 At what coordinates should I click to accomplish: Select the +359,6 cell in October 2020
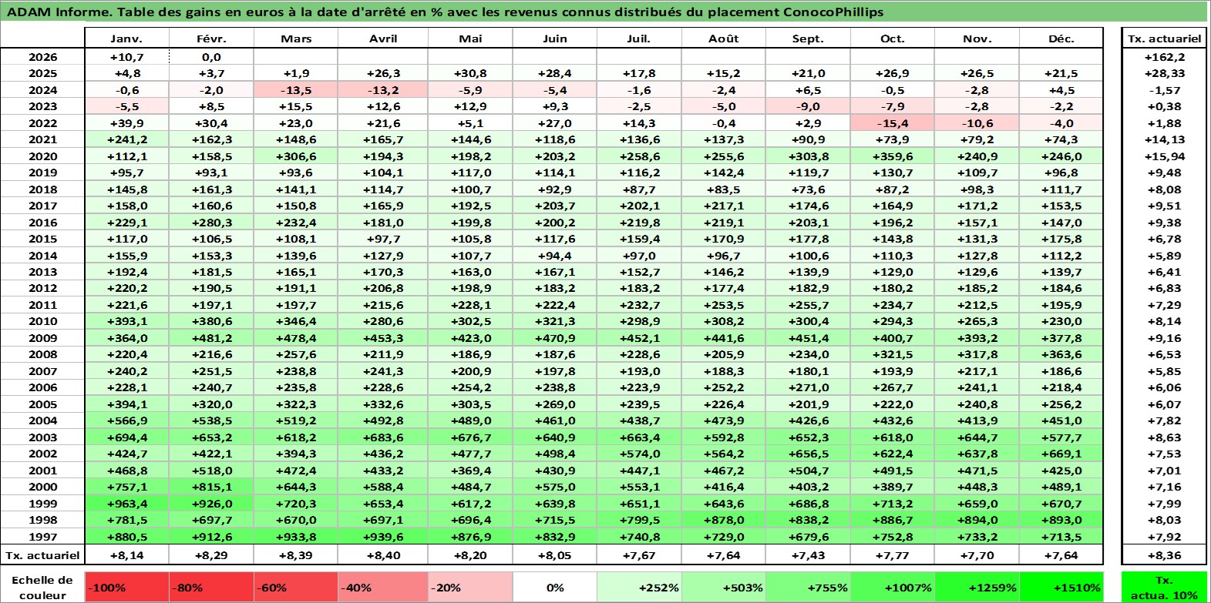click(893, 156)
